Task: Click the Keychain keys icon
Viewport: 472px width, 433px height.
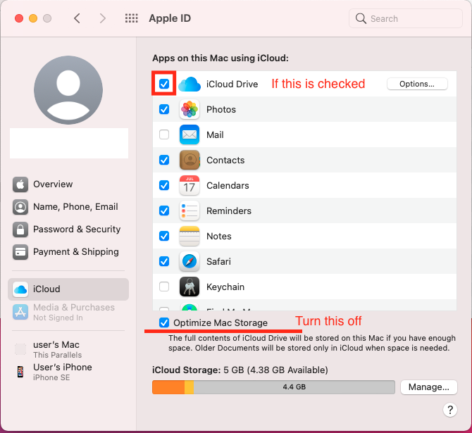Action: coord(190,287)
